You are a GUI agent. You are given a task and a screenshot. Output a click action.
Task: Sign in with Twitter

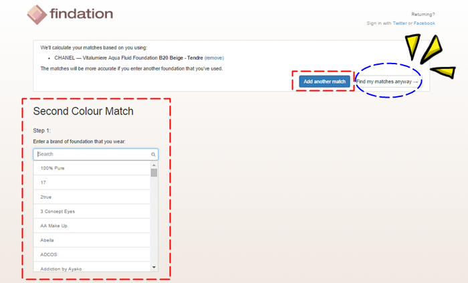point(400,23)
